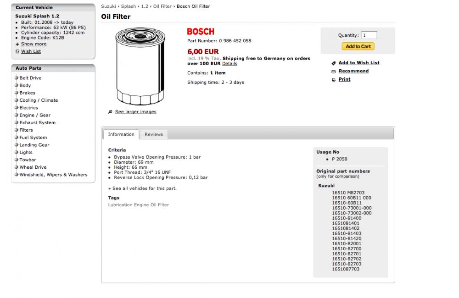This screenshot has height=298, width=459.
Task: Click Part Number 0 986 452 058
Action: pyautogui.click(x=219, y=41)
